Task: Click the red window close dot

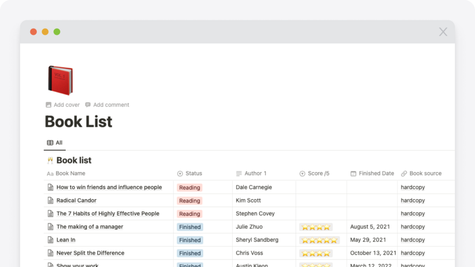Action: tap(34, 32)
